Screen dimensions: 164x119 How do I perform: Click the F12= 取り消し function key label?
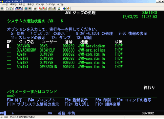click(77, 104)
